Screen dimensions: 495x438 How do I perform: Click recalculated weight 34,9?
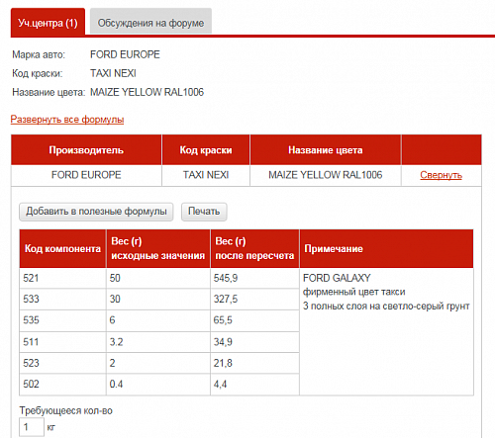223,342
